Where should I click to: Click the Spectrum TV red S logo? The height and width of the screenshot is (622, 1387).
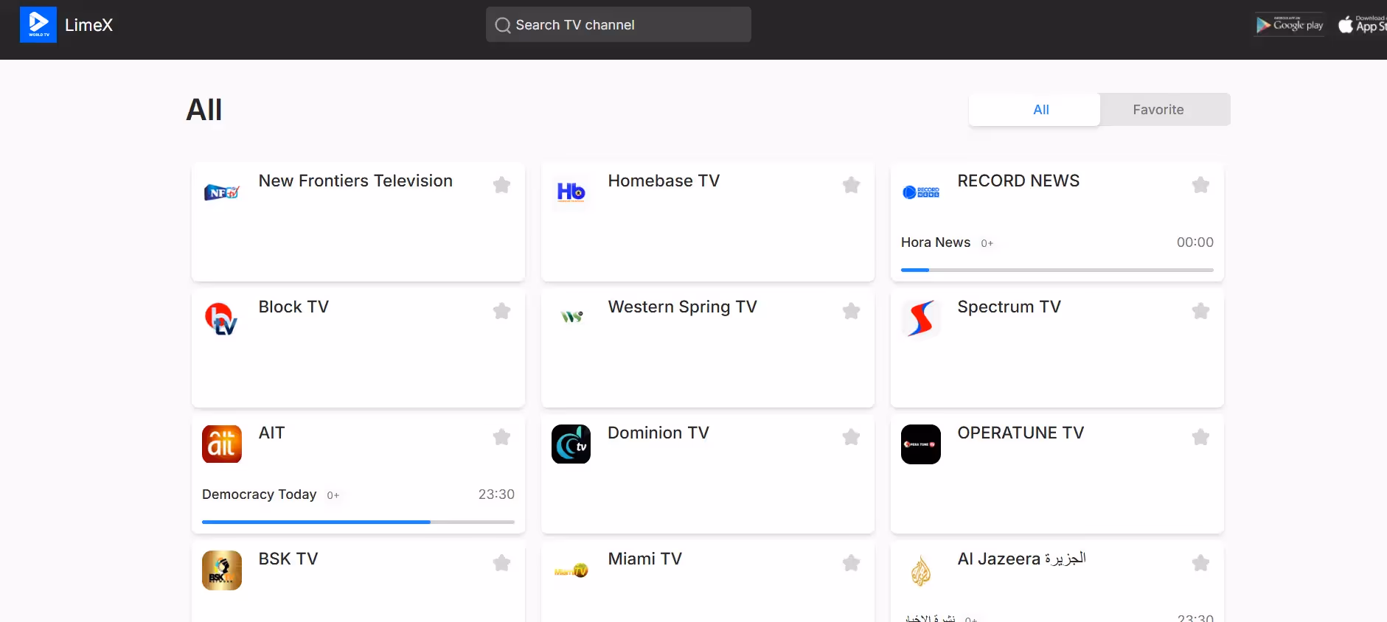[x=921, y=318]
